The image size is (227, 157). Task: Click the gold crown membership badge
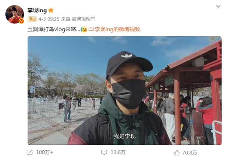(x=51, y=10)
